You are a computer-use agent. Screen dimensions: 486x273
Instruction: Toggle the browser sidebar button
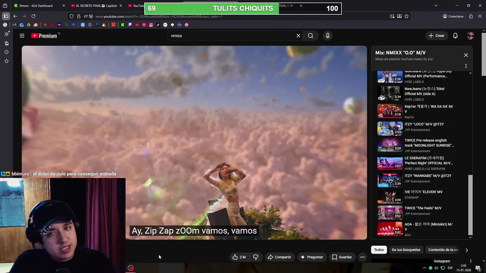click(6, 16)
